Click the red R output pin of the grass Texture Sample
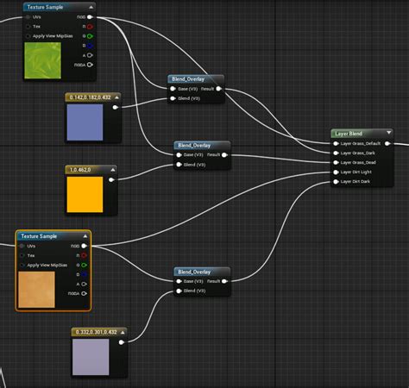409x388 pixels. click(90, 27)
